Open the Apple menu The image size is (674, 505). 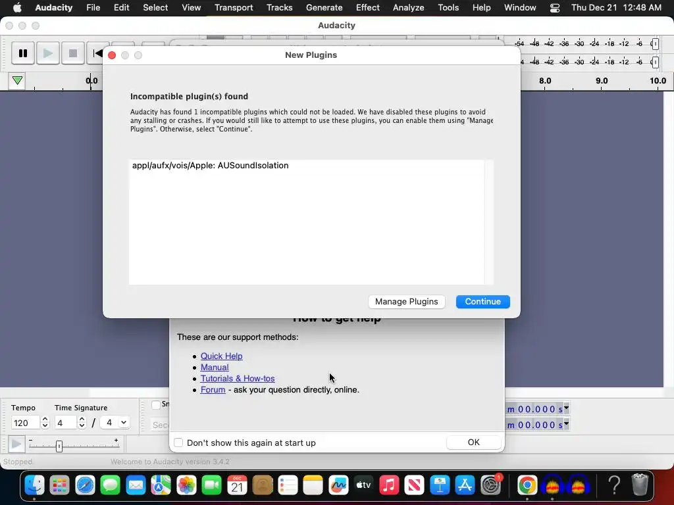point(17,8)
